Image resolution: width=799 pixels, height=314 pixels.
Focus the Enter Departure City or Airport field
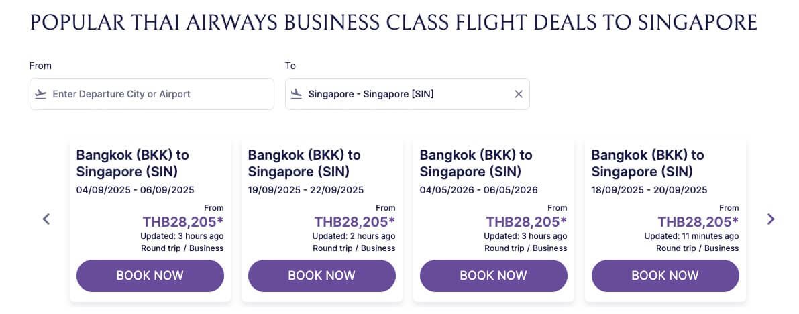[158, 94]
